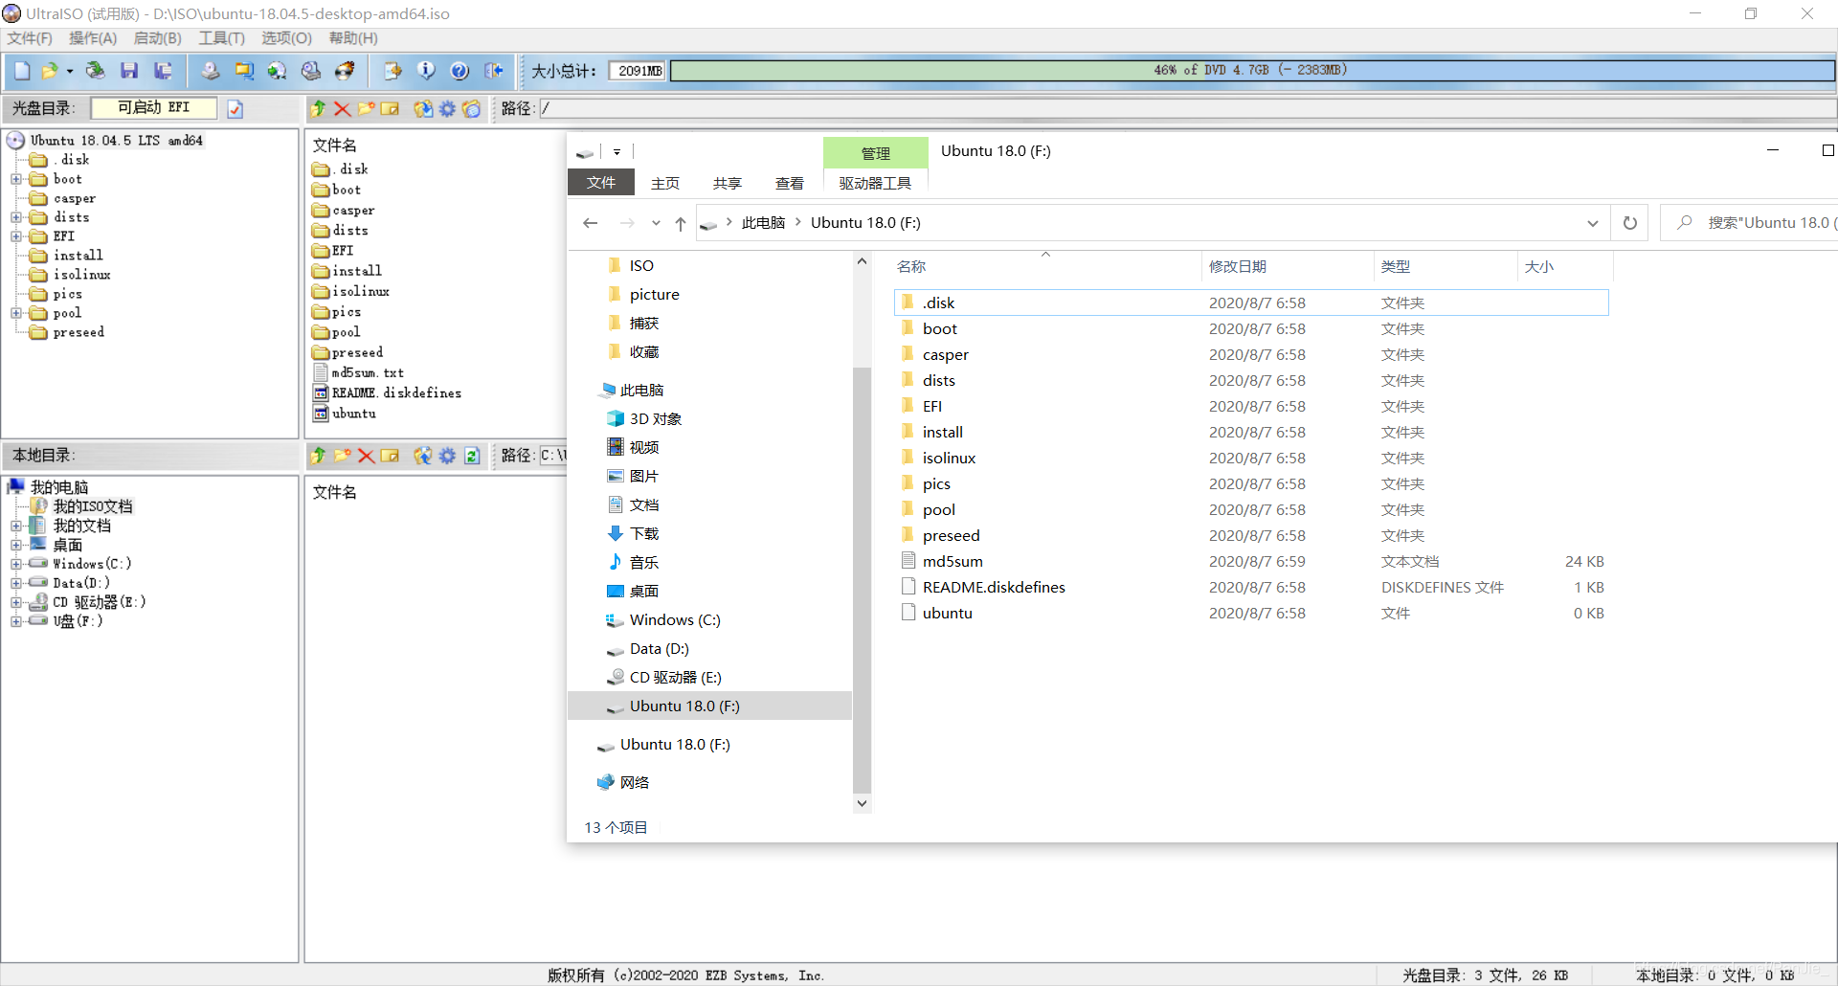1838x986 pixels.
Task: Click the Up folder icon in the disc directory toolbar
Action: pos(319,109)
